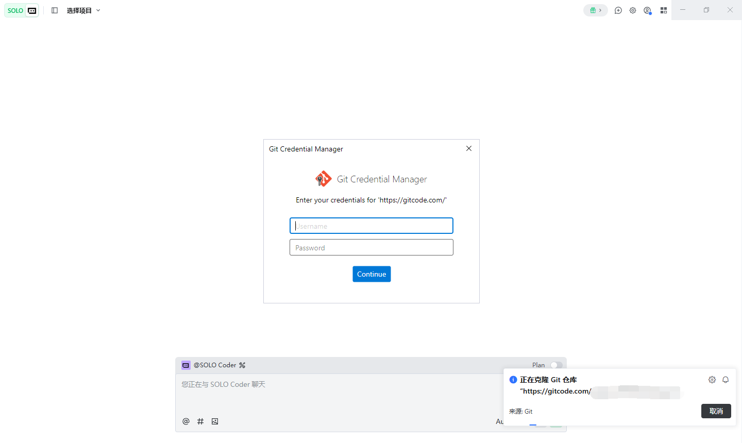
Task: Focus the Username input field
Action: click(x=372, y=226)
